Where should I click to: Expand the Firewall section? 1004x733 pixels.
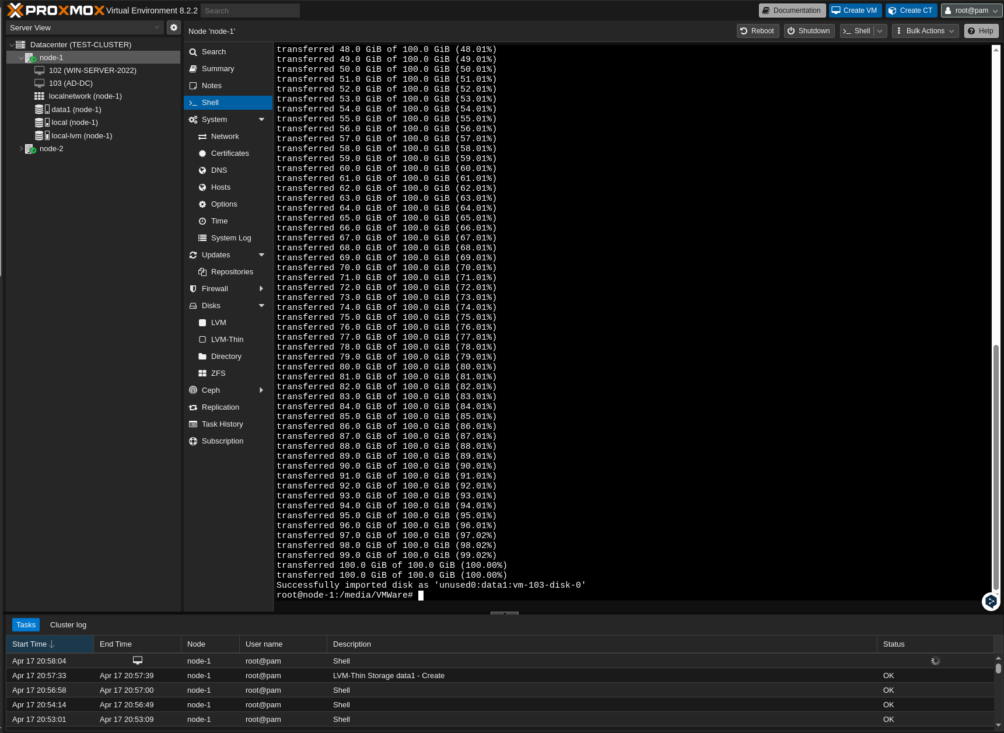(x=261, y=288)
